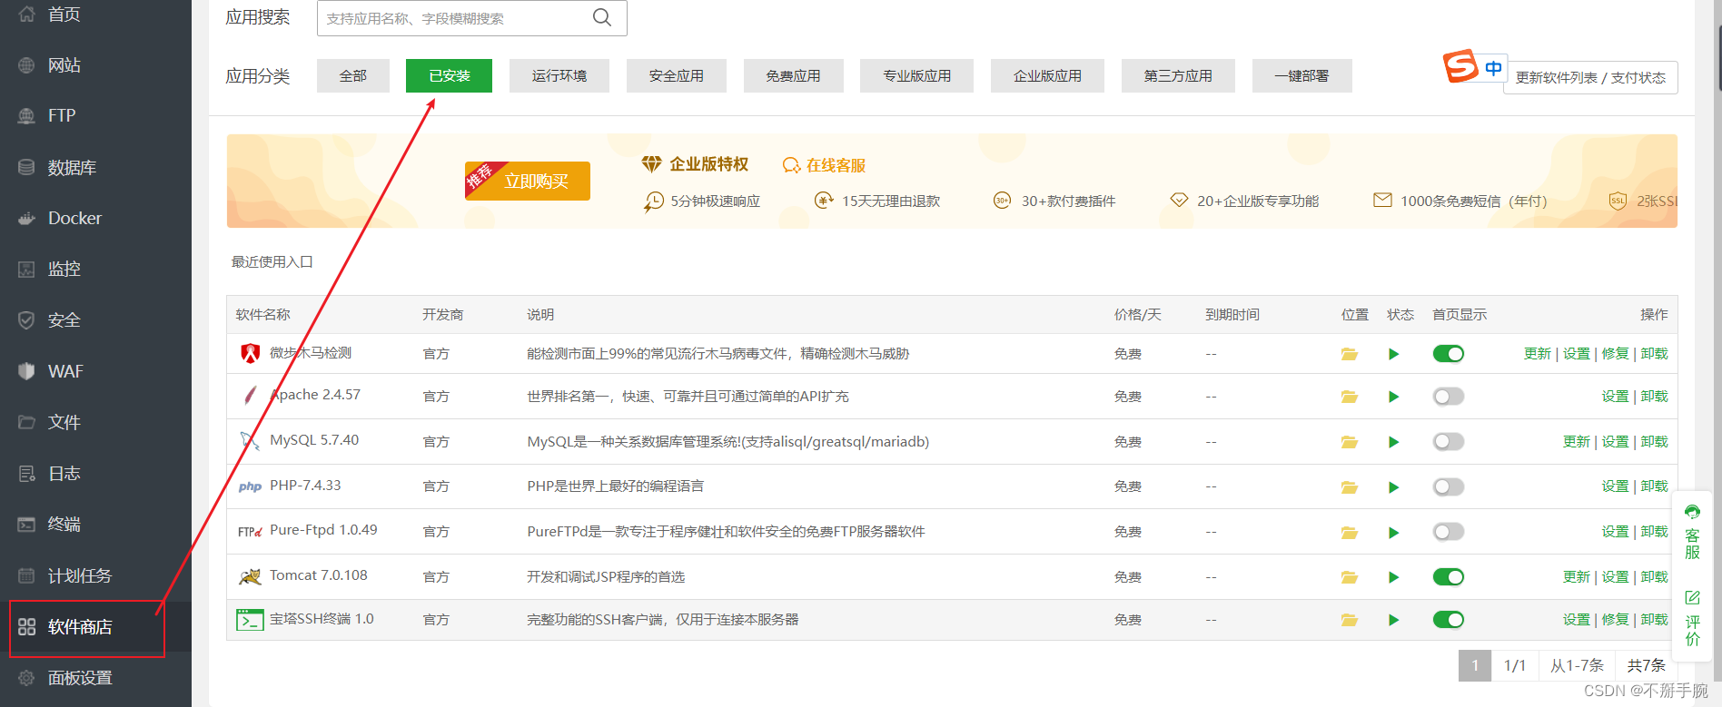Screen dimensions: 1722x707
Task: Click 更新 link for Tomcat 7.0.108
Action: [x=1577, y=577]
